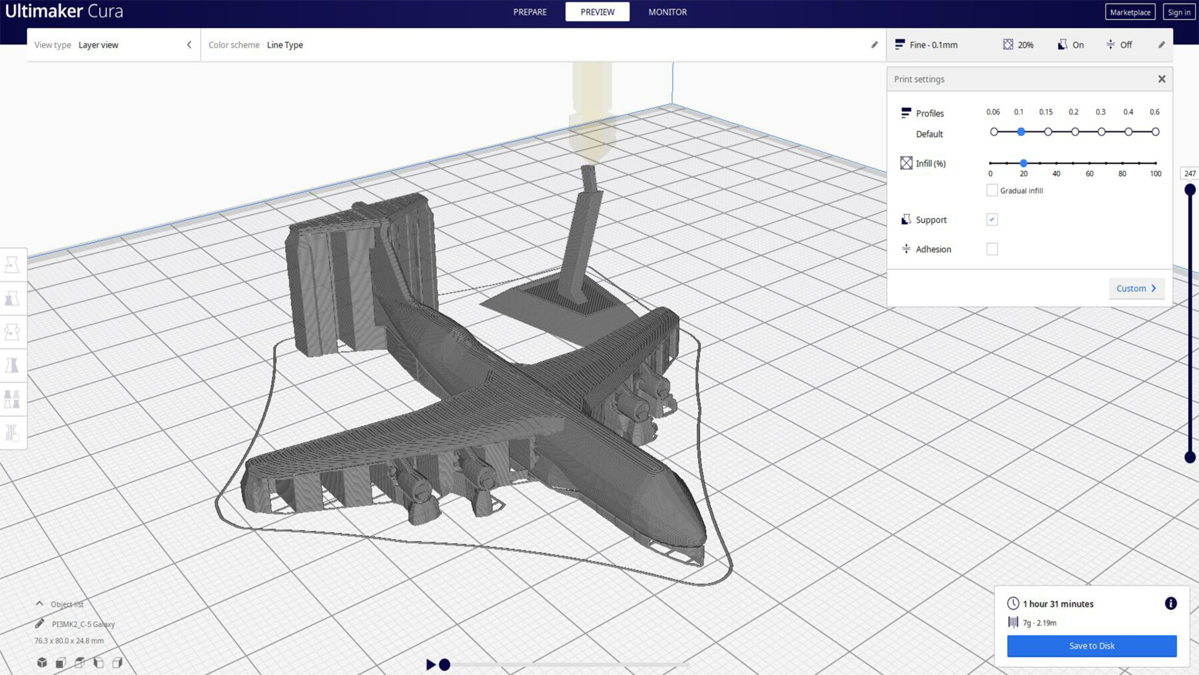Viewport: 1199px width, 675px height.
Task: Open the Line Type color scheme dropdown
Action: click(x=285, y=45)
